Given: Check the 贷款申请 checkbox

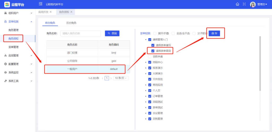Looking at the screenshot, I should point(150,56).
